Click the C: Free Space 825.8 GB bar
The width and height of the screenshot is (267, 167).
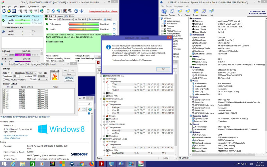22,55
